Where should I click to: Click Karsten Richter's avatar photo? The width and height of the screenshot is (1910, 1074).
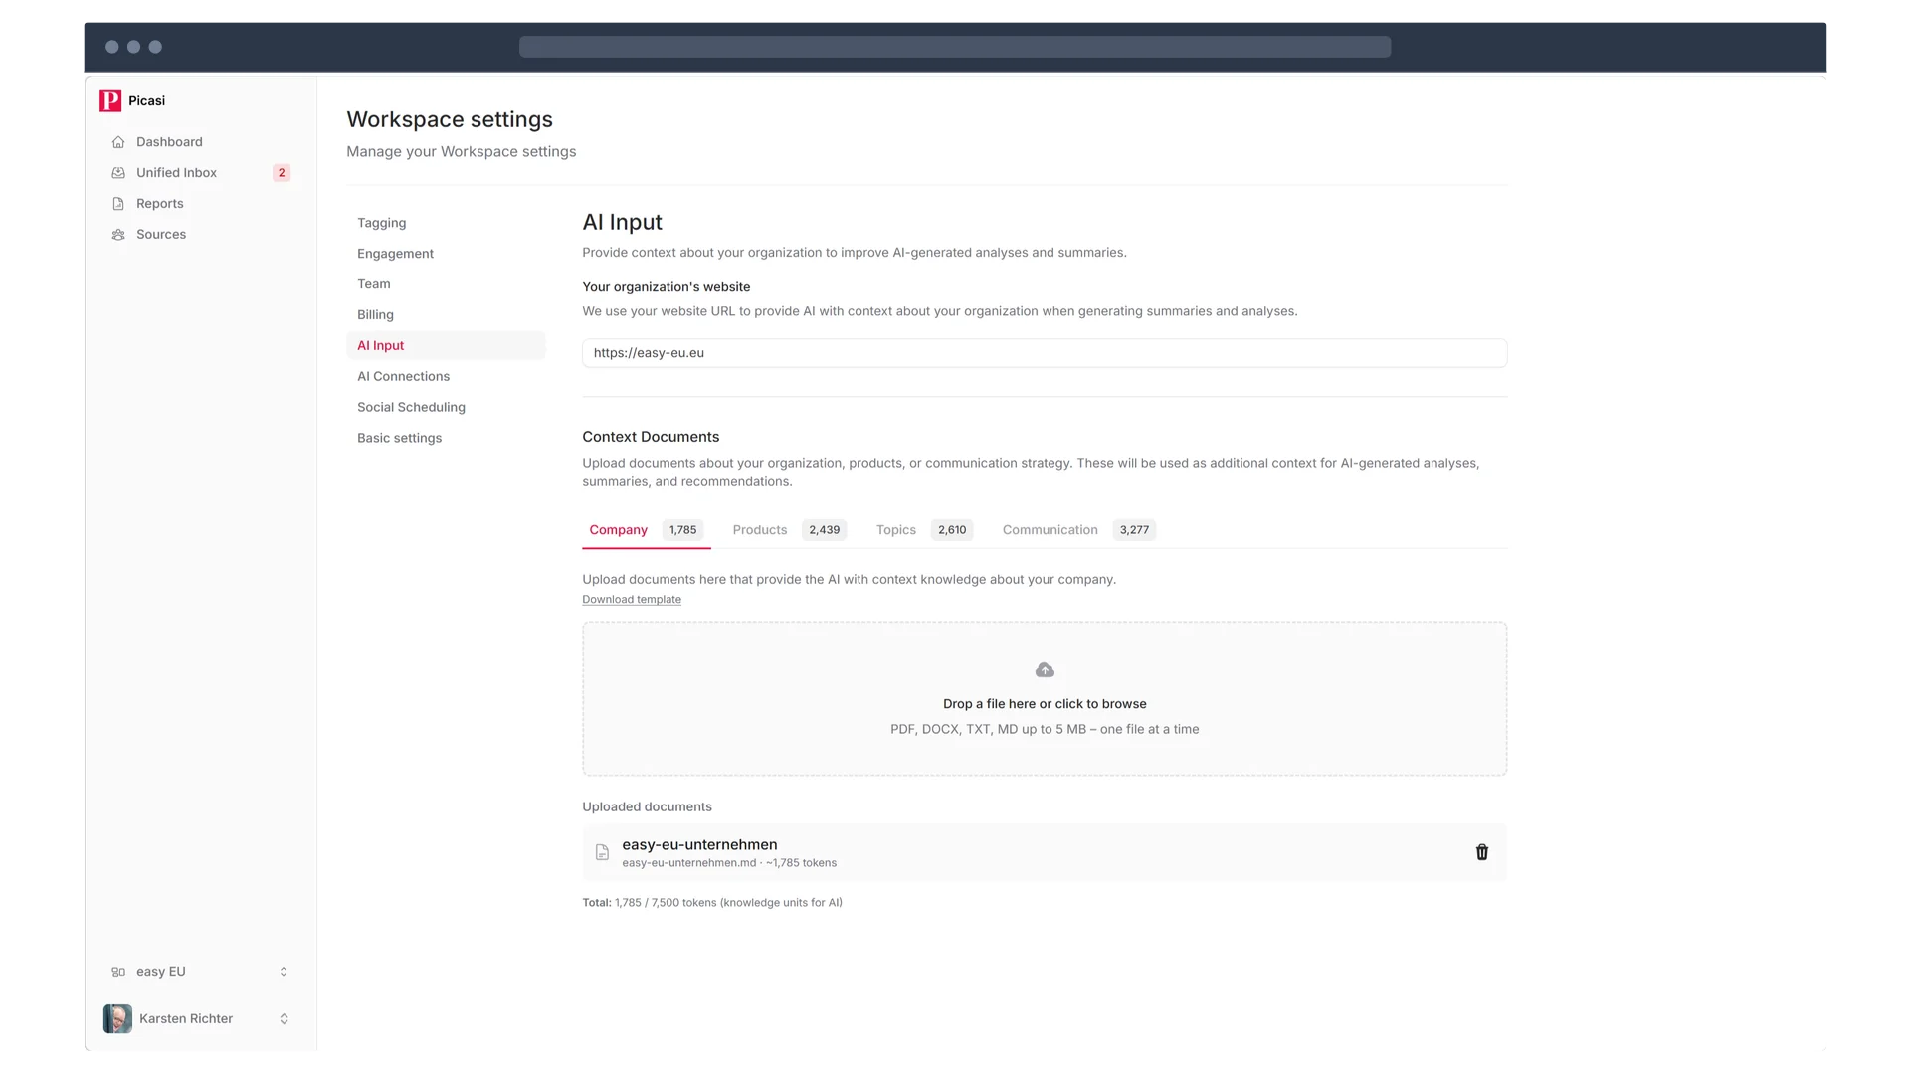pos(117,1019)
